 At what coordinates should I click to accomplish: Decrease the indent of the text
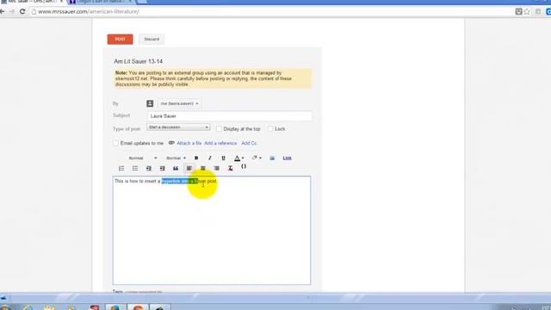tap(149, 169)
